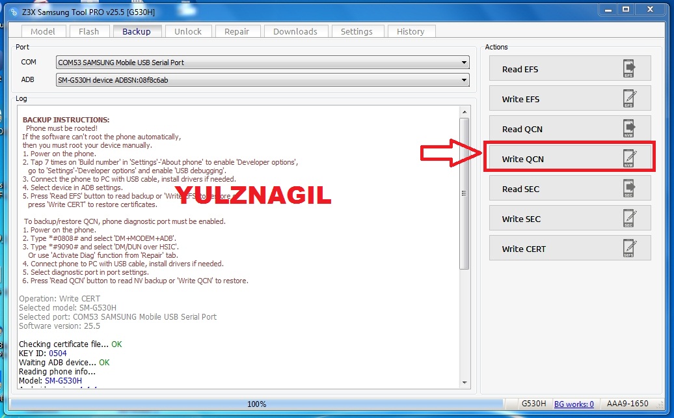Switch to the Settings tab
The height and width of the screenshot is (418, 674).
357,31
